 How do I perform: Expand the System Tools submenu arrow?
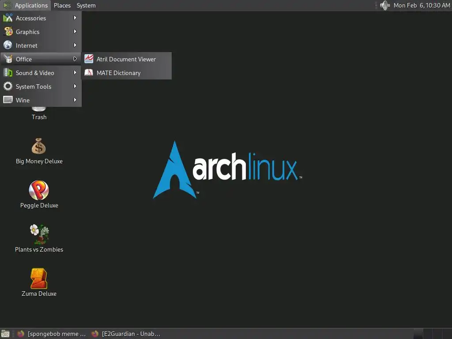(75, 86)
